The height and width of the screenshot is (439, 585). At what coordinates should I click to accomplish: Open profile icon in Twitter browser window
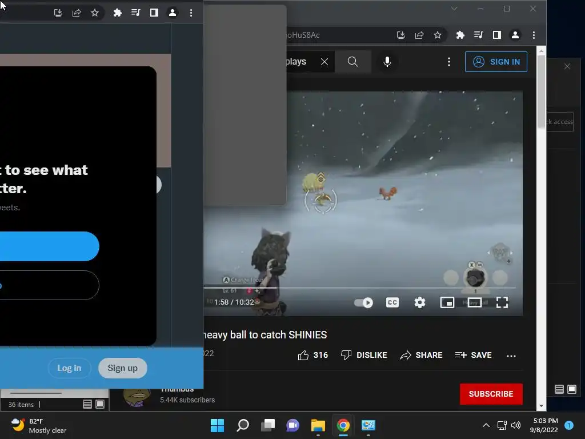coord(173,13)
